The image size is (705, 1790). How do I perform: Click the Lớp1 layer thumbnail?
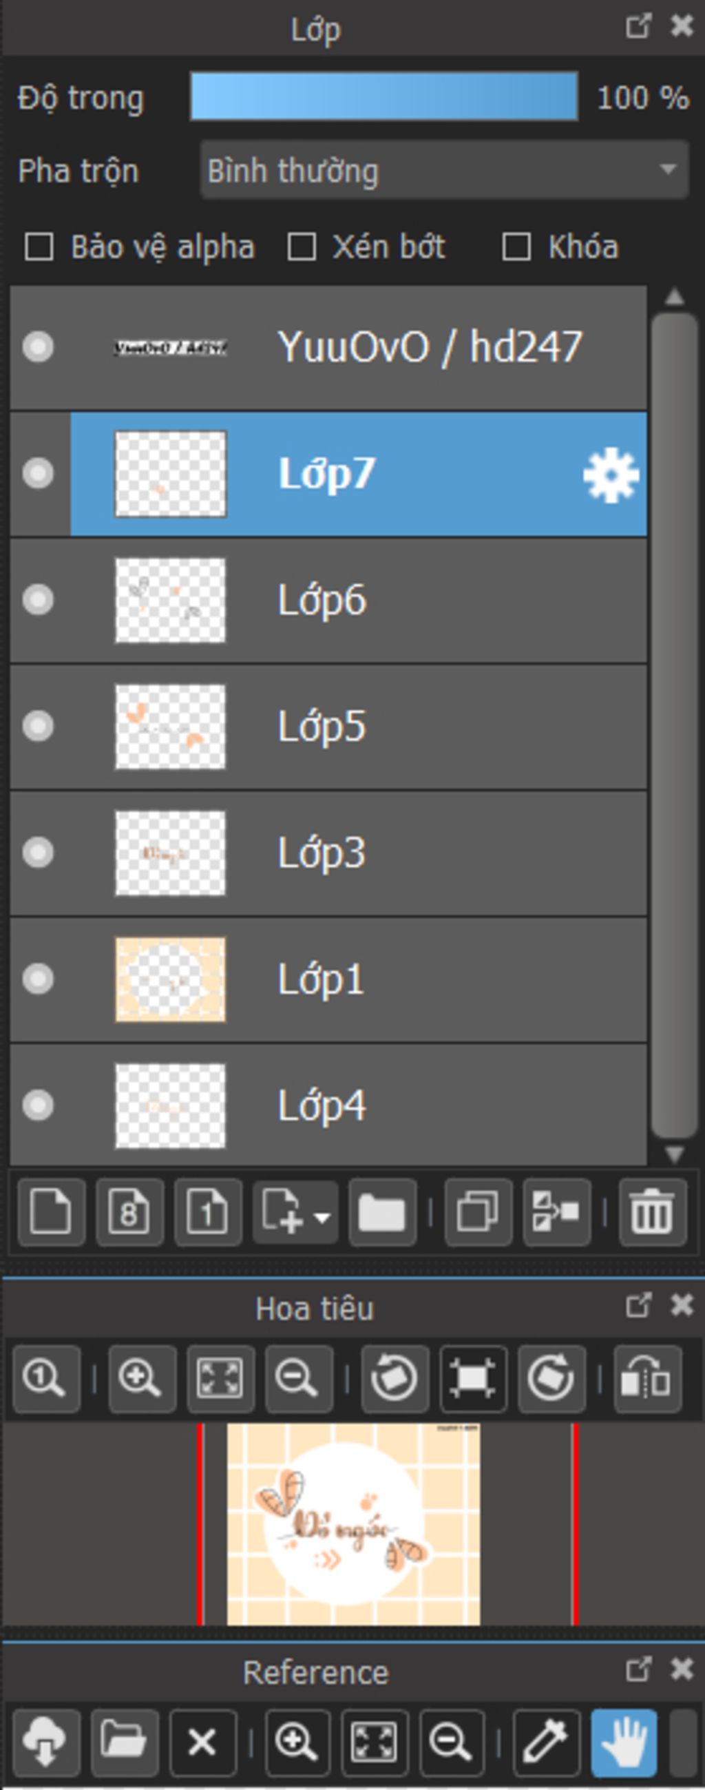click(170, 980)
